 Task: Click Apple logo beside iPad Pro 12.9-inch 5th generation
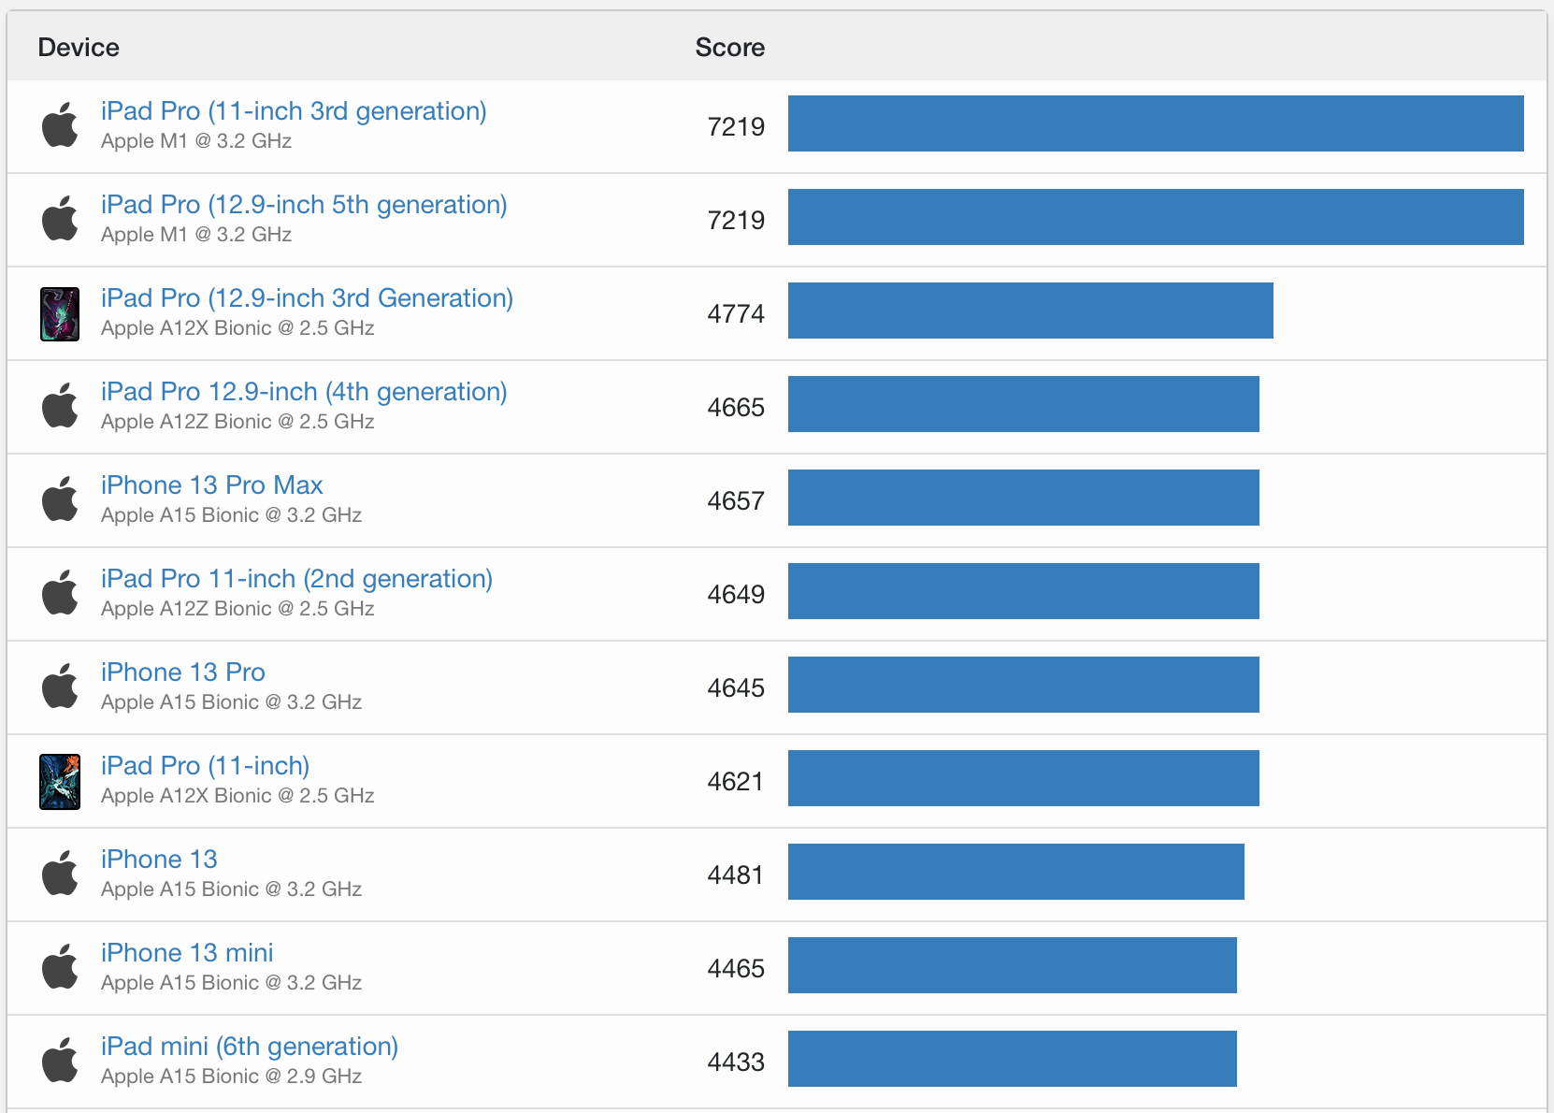60,219
